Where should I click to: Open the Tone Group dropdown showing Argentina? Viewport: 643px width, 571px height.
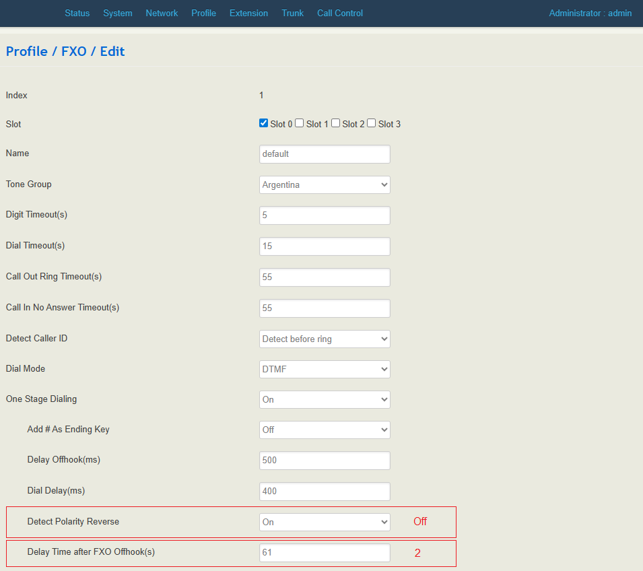tap(325, 184)
